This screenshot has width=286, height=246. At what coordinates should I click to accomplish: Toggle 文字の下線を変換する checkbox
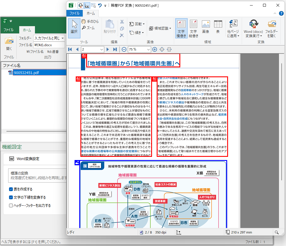click(11, 197)
